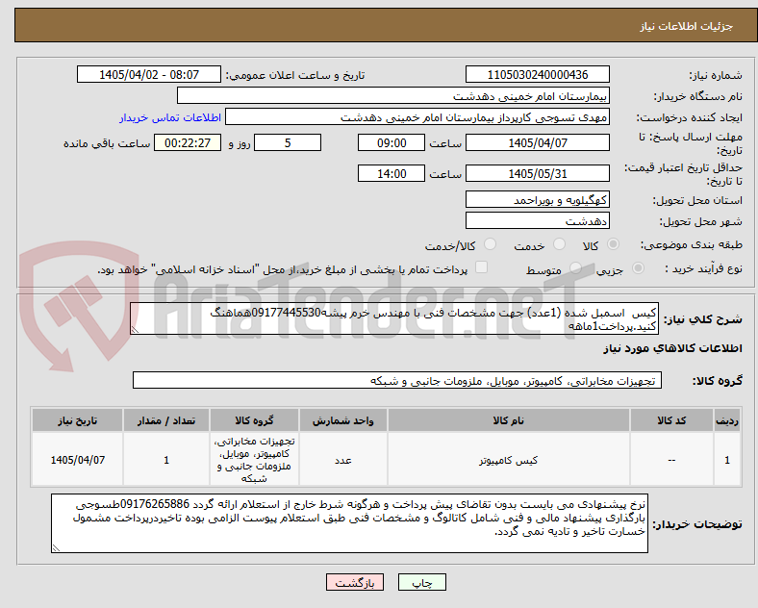Click the remaining time field 00:22:27

(x=188, y=143)
